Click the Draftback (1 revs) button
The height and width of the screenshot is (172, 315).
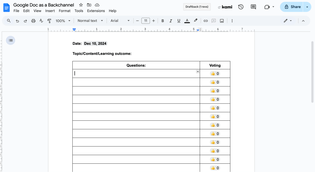pos(197,7)
